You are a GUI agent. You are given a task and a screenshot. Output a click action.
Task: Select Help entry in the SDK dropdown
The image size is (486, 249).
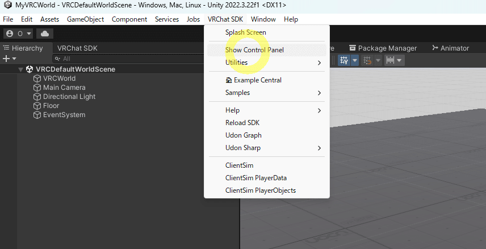click(266, 110)
